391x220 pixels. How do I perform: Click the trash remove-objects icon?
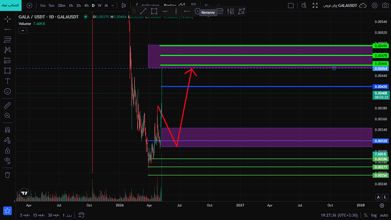[x=7, y=175]
